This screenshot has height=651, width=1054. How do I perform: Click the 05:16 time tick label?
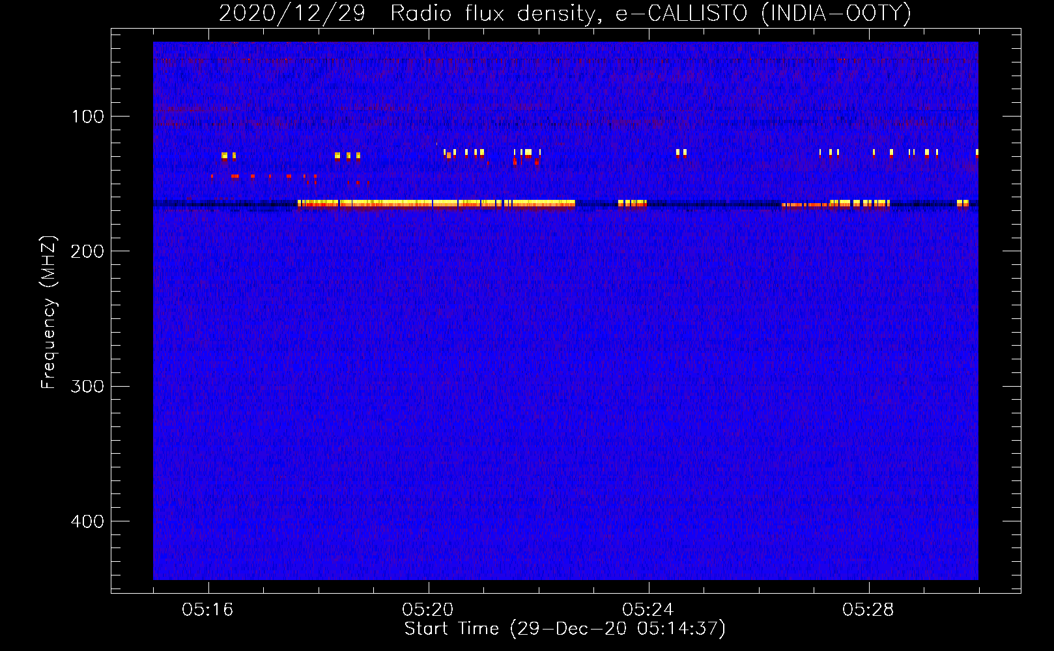[x=208, y=610]
